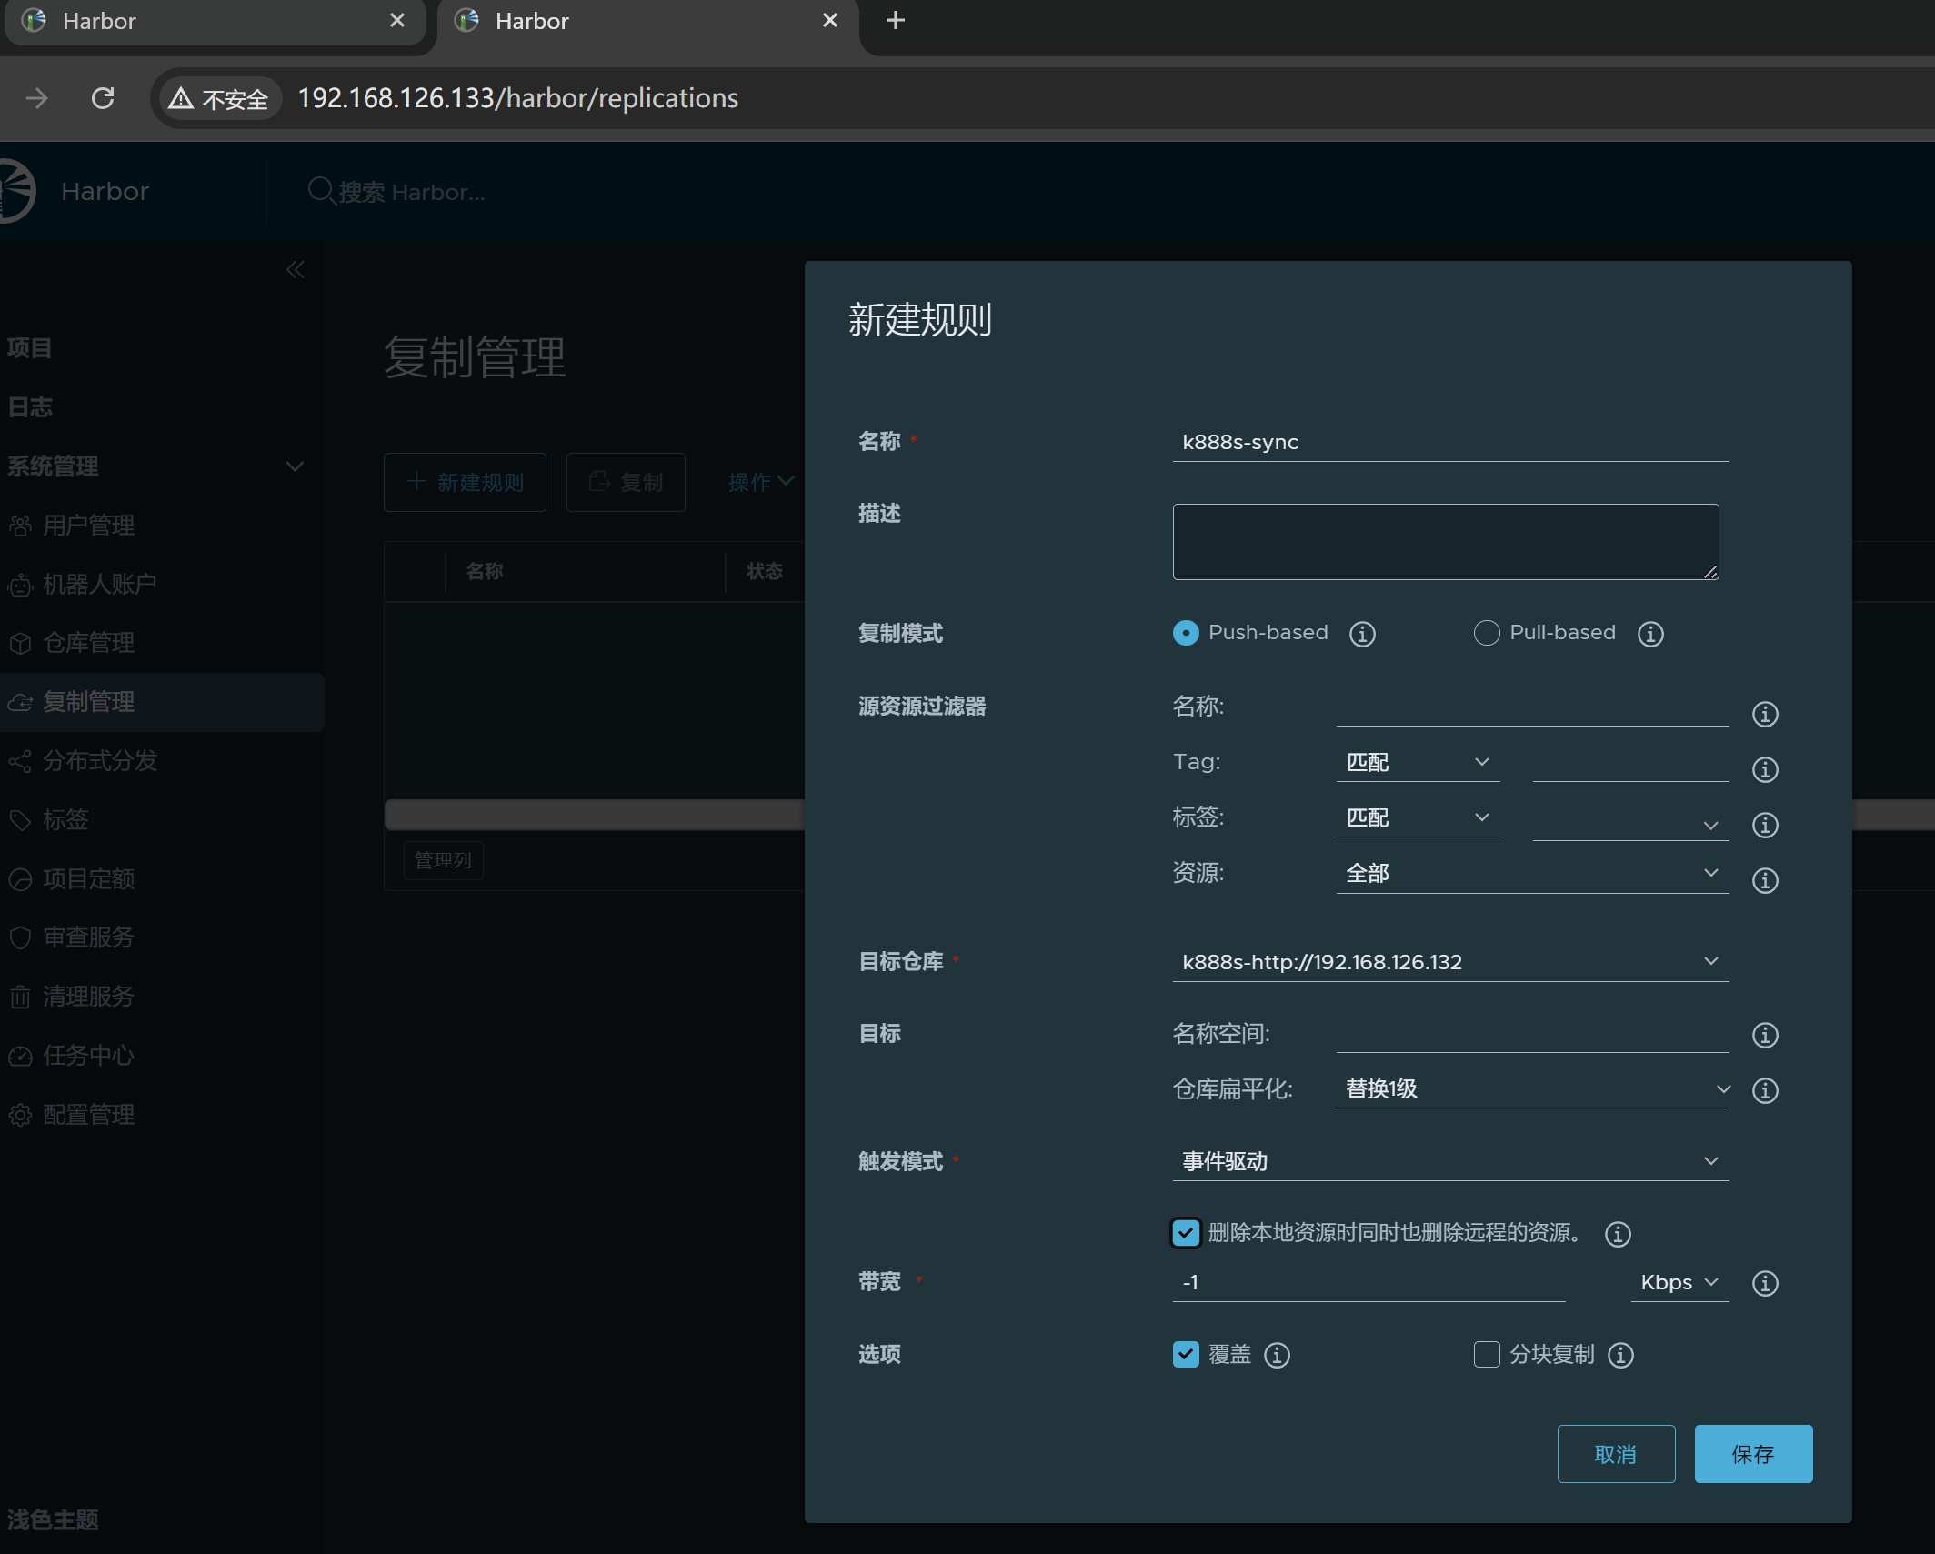Uncheck 删除本地资源时同时也删除远程的资源 checkbox
1935x1554 pixels.
(1185, 1233)
